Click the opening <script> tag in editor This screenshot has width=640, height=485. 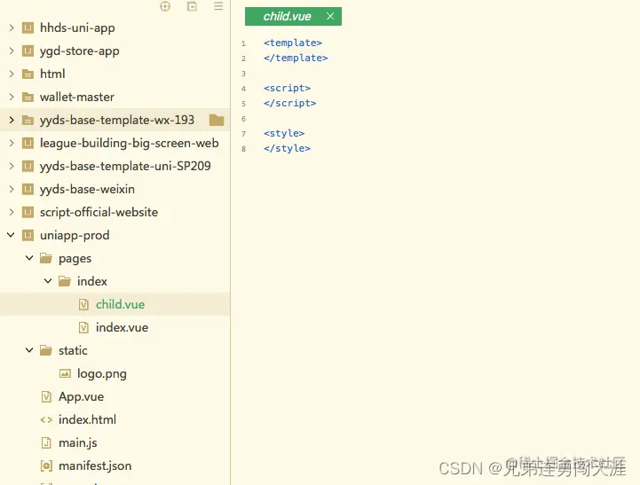287,88
